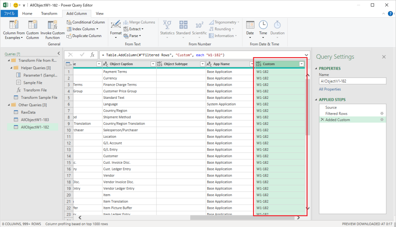The height and width of the screenshot is (227, 396).
Task: Open the Custom Column dialog
Action: click(x=32, y=30)
